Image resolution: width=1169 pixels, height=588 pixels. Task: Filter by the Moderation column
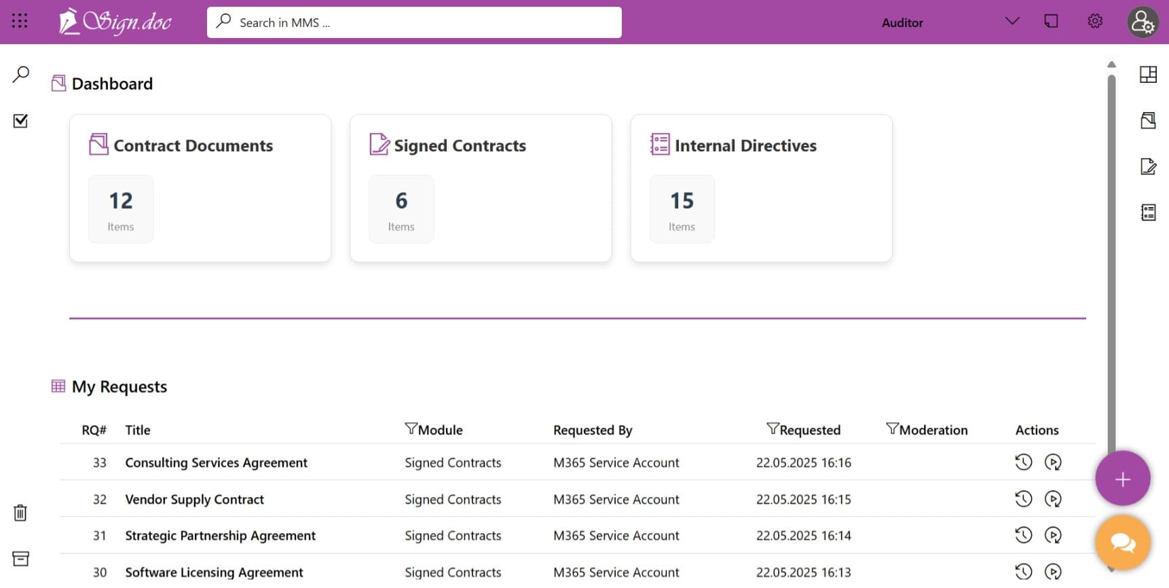pos(892,428)
